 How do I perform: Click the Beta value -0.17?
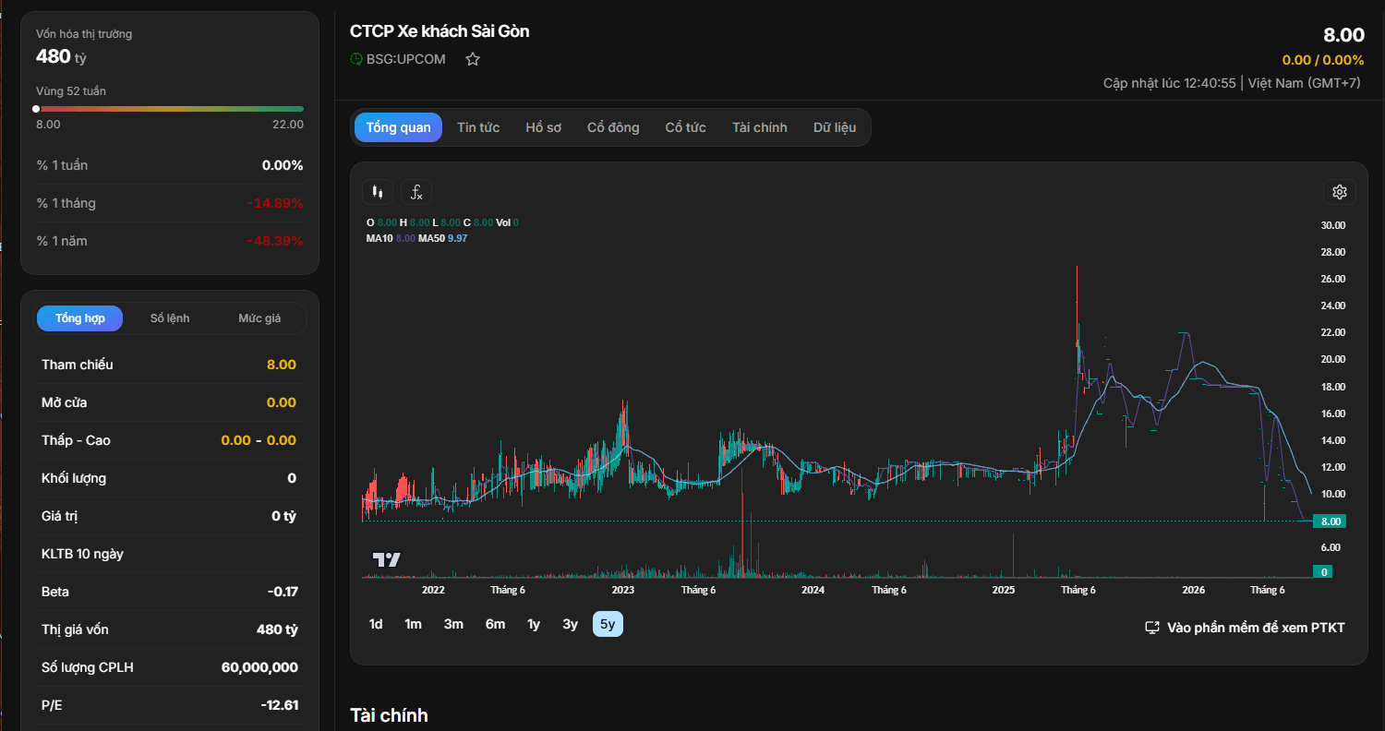tap(283, 592)
